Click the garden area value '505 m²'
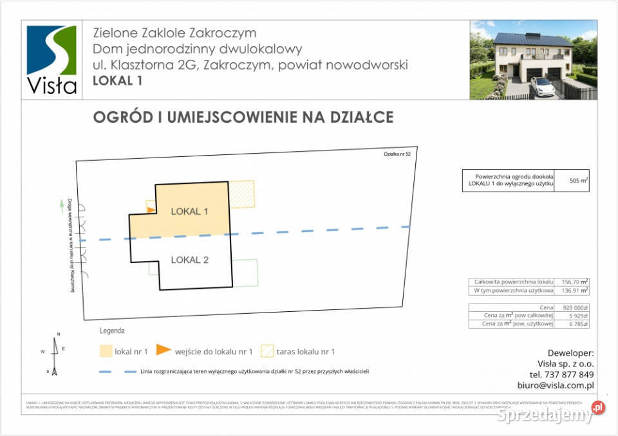 (x=579, y=181)
